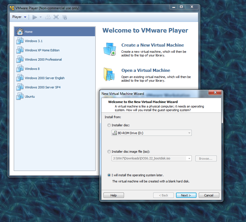Viewport: 246px width, 222px height.
Task: Click the Windows 2000 Professional VM icon
Action: click(x=20, y=59)
